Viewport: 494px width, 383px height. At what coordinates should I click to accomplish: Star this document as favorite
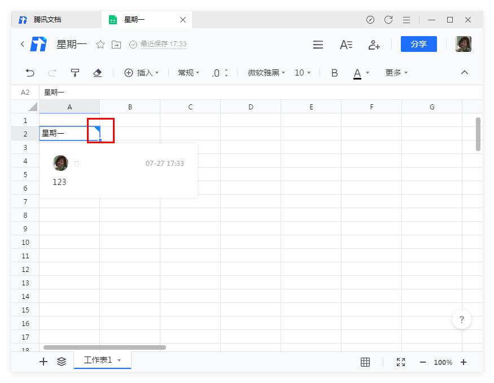[100, 44]
